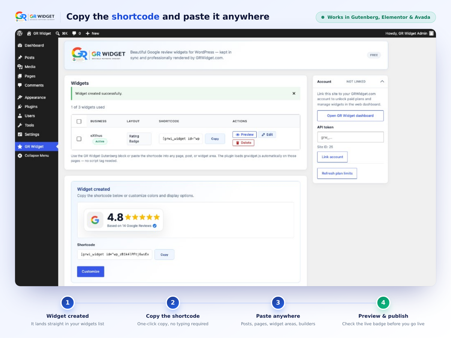Click the verified check beside Google Reviews
451x338 pixels.
[x=155, y=226]
